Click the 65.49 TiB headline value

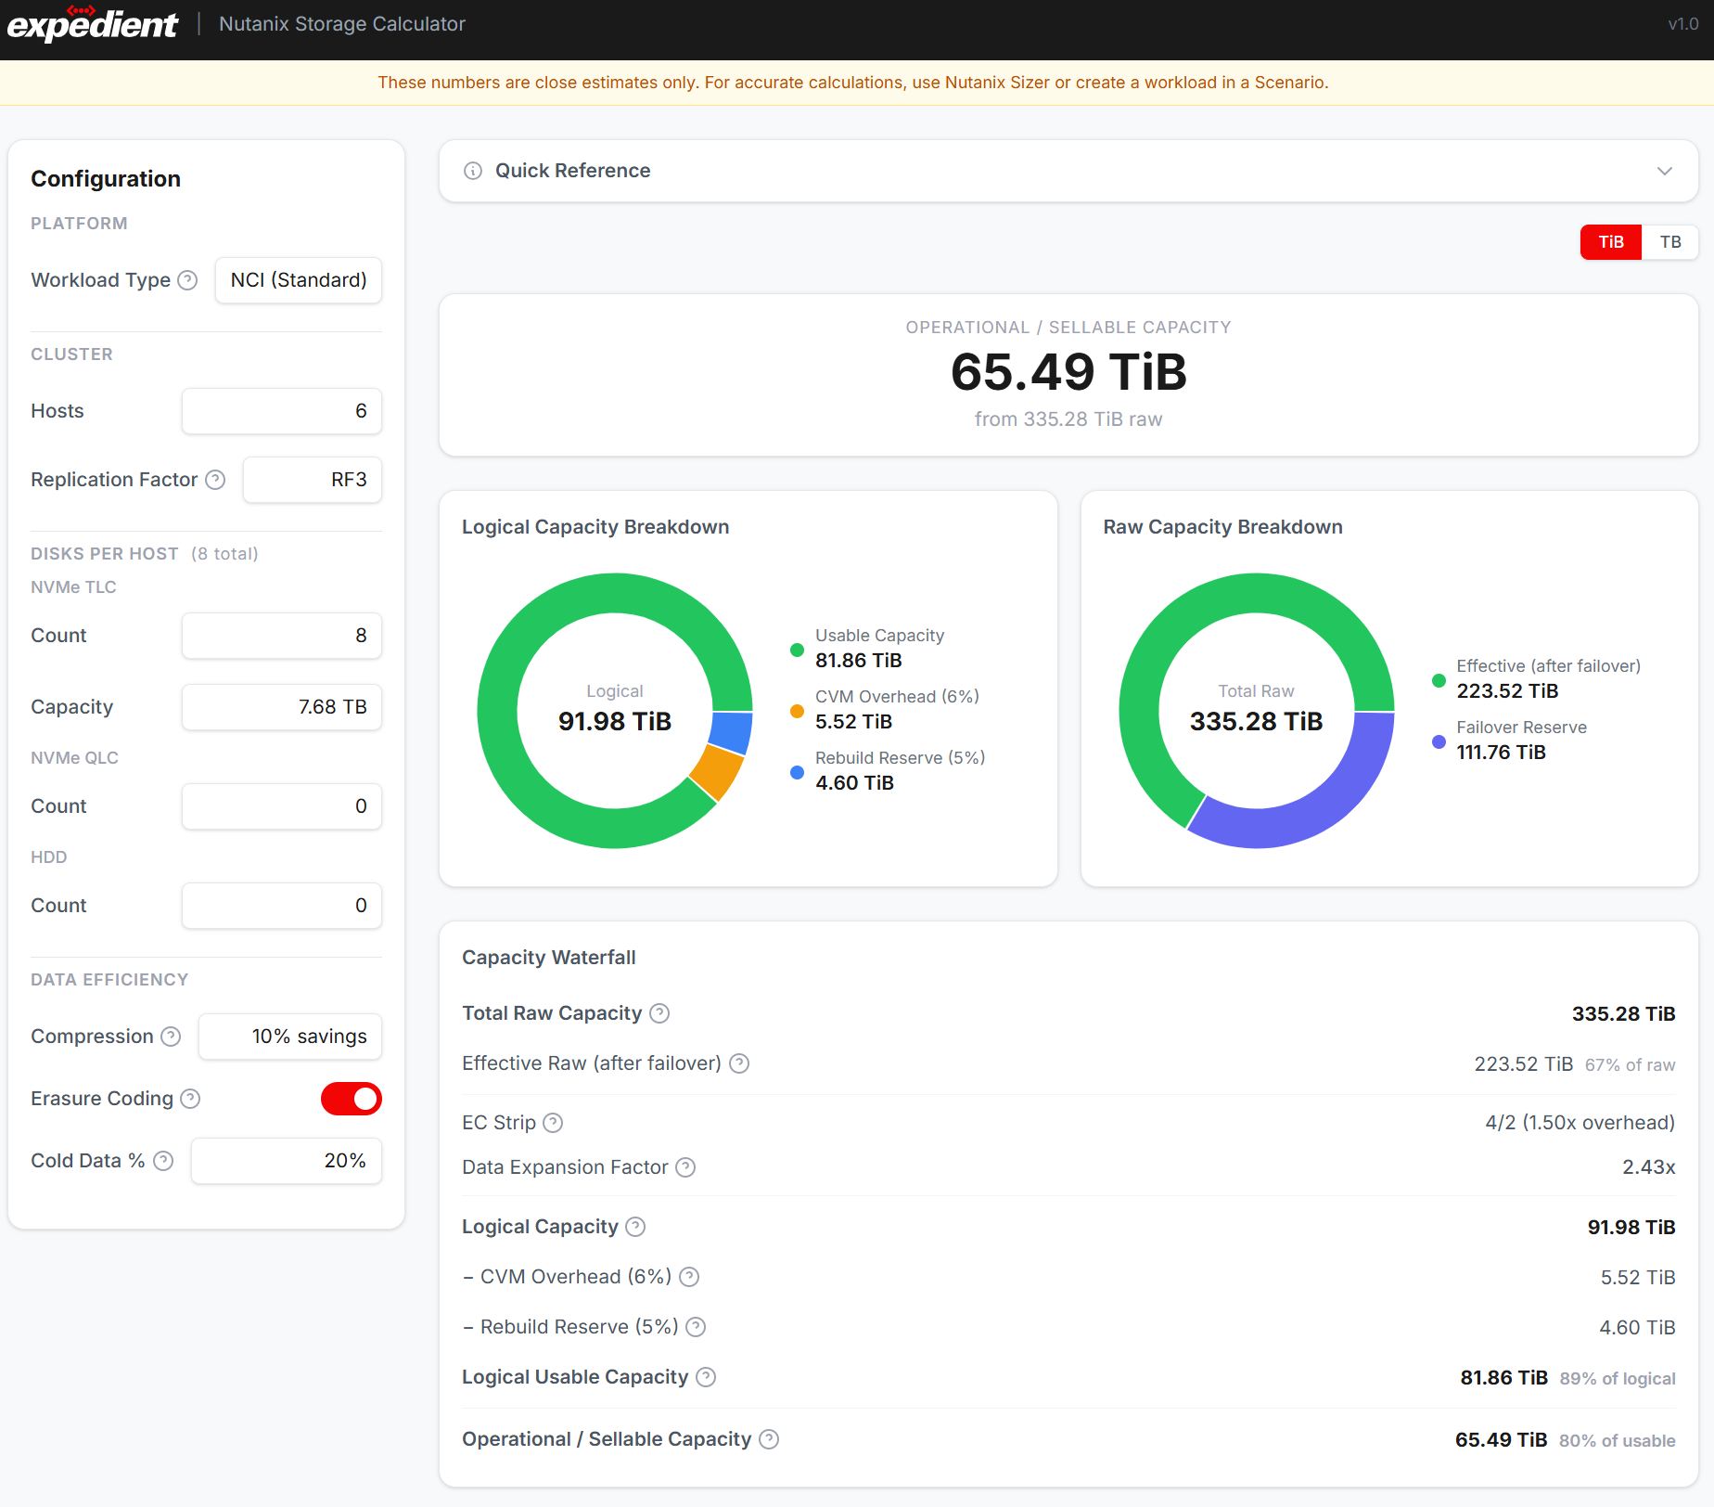(x=1068, y=372)
